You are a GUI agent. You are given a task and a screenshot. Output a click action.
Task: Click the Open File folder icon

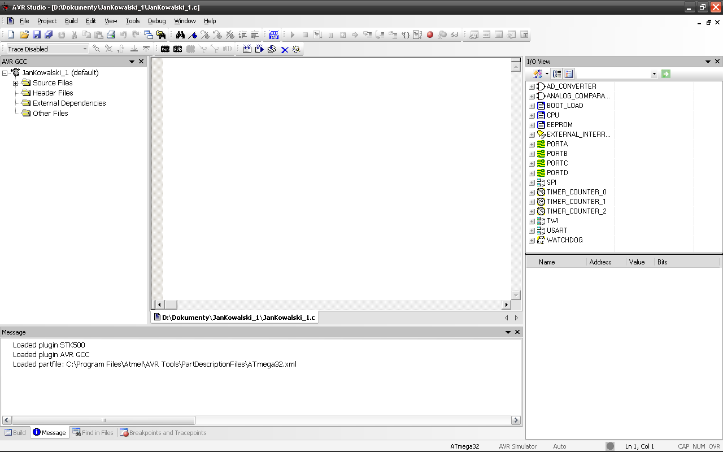point(24,35)
